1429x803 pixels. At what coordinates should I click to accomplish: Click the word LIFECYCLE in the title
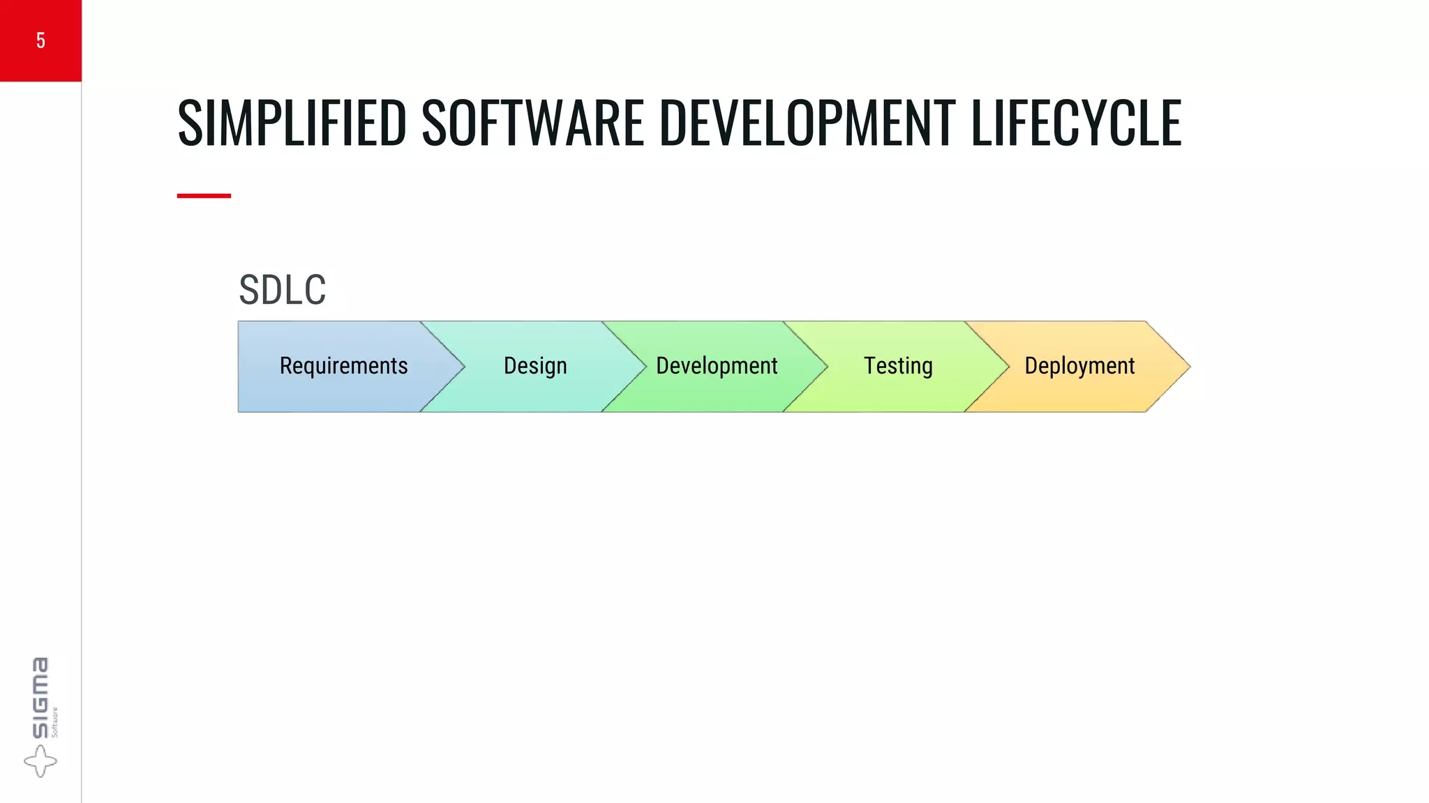(x=1076, y=123)
